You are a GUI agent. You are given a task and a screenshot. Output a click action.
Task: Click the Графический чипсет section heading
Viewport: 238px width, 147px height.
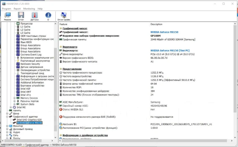pyautogui.click(x=75, y=29)
